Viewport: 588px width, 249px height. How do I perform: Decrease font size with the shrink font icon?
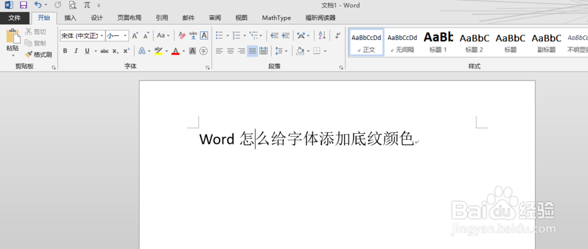click(146, 36)
